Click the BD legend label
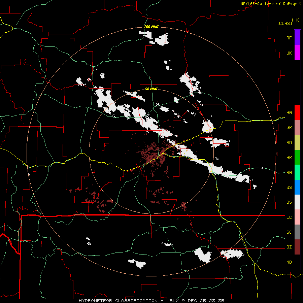Viewport: 303px width, 303px height. pos(289,143)
